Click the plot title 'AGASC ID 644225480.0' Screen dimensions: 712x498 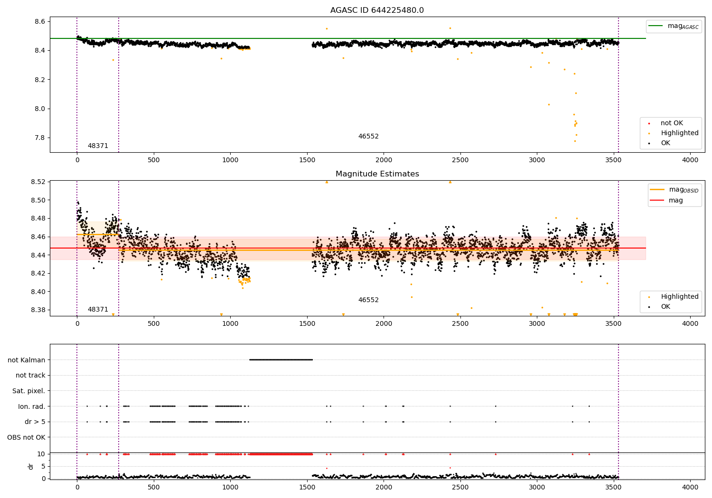377,10
